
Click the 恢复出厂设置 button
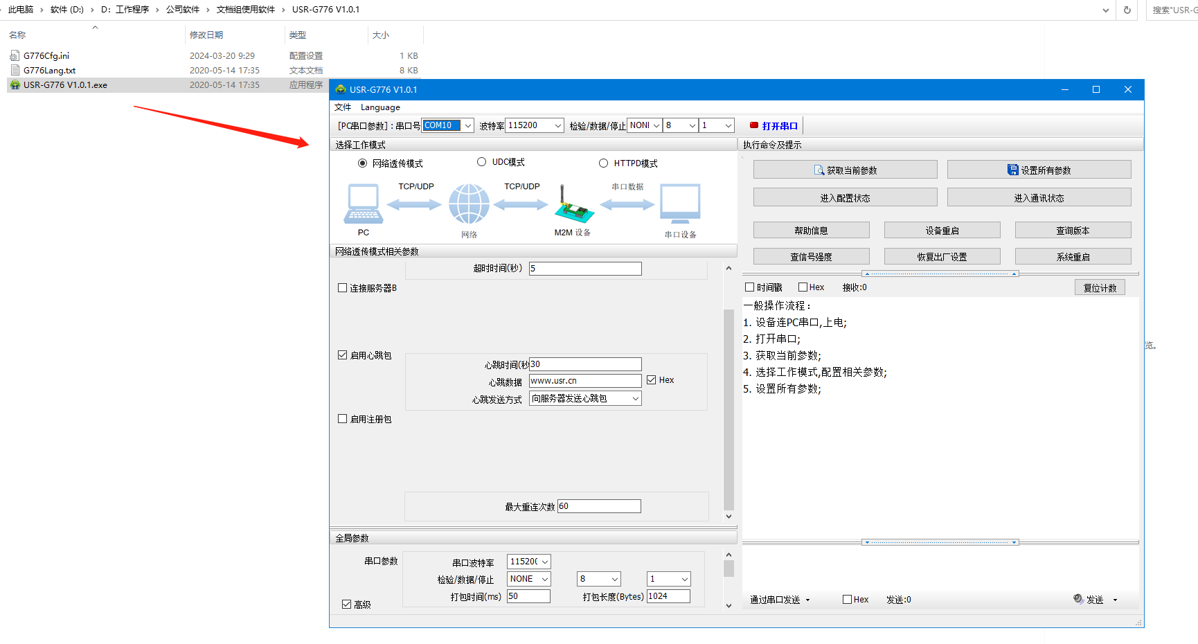click(x=942, y=256)
